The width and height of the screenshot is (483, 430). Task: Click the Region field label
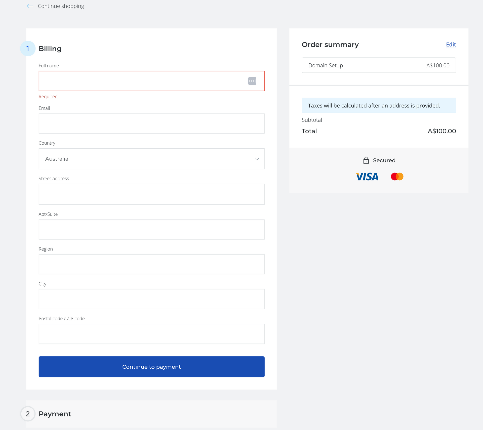[46, 249]
